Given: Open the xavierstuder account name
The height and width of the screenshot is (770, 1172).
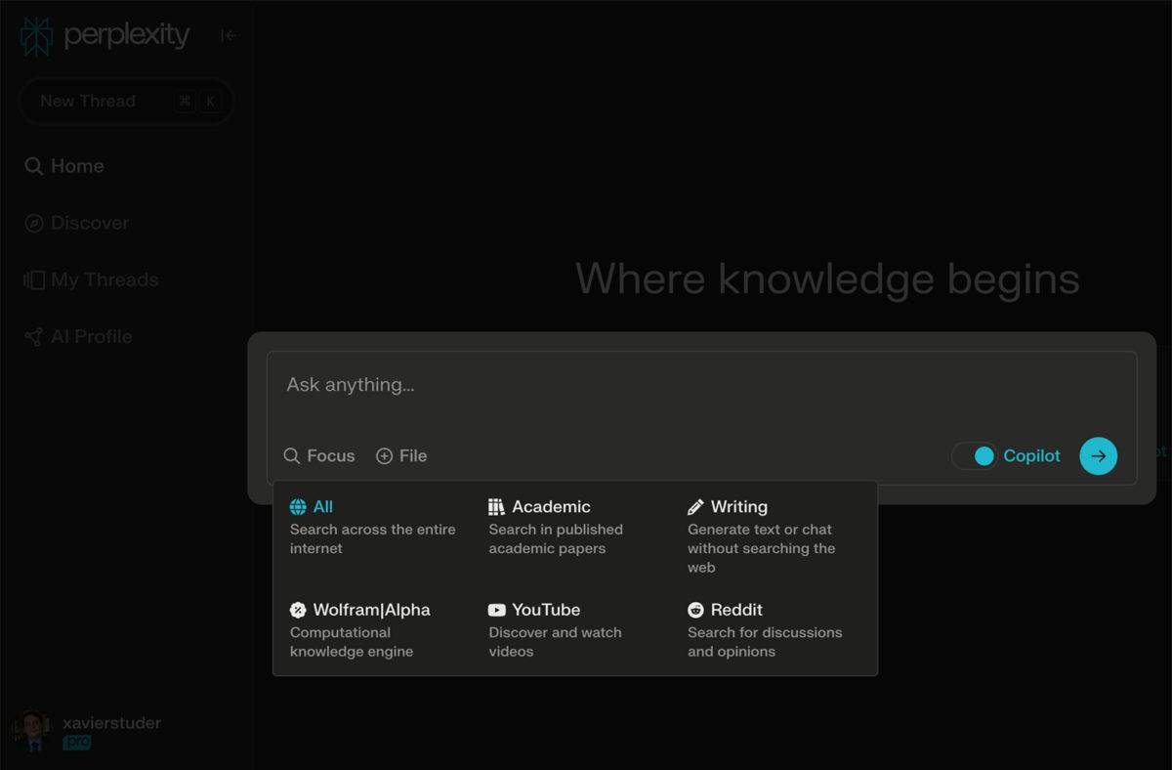Looking at the screenshot, I should 111,723.
